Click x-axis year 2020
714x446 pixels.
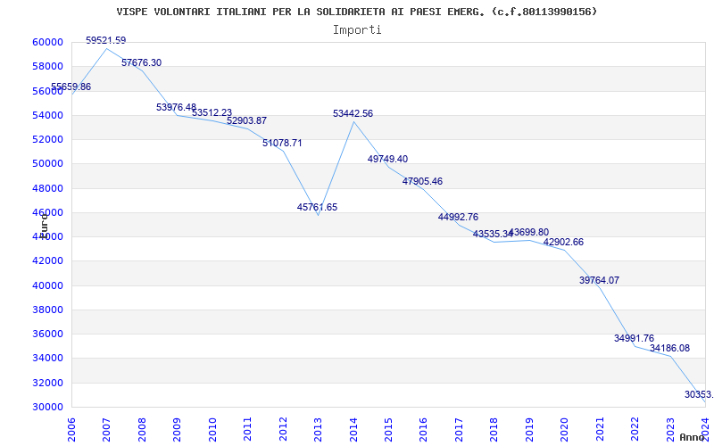[x=565, y=430]
